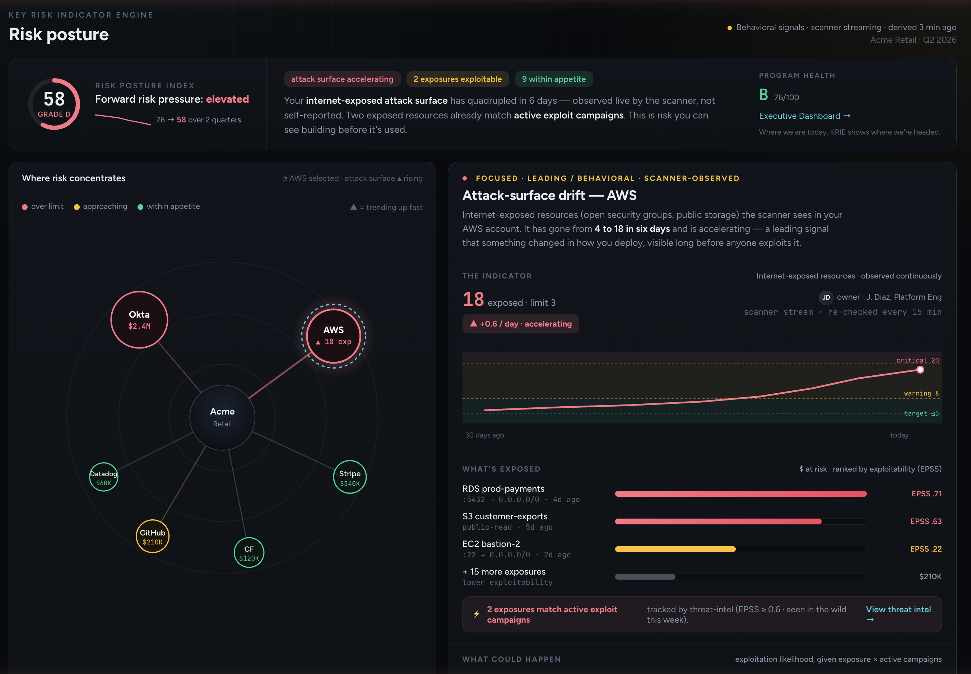
Task: Click the EC2 bastion-2 row title
Action: [491, 544]
